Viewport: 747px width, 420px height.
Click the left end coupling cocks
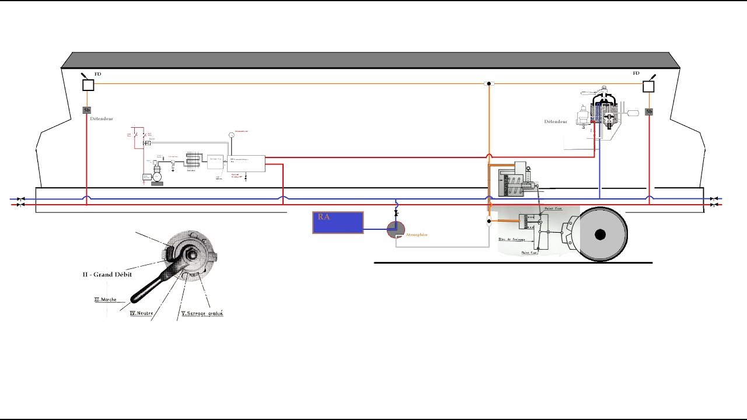20,202
